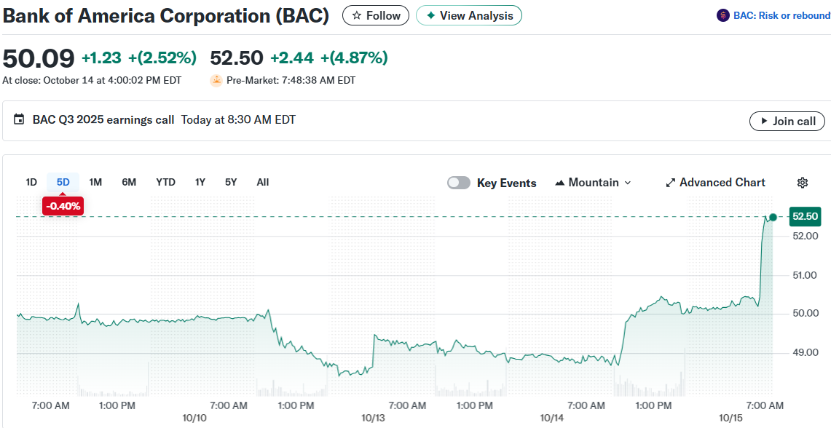Show All historical price data
The height and width of the screenshot is (428, 831).
point(263,182)
